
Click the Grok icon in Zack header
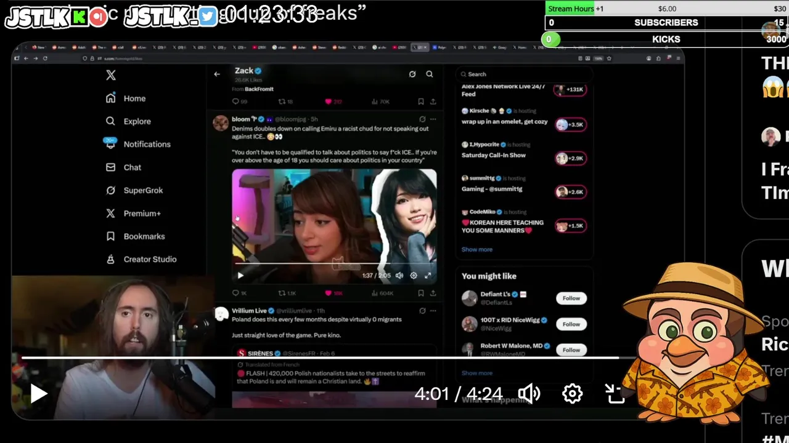412,74
